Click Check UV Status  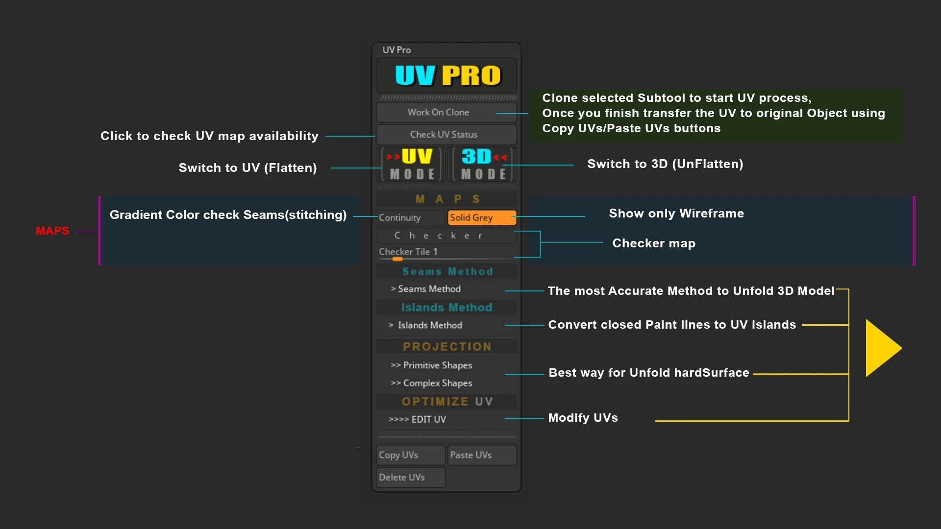(446, 134)
